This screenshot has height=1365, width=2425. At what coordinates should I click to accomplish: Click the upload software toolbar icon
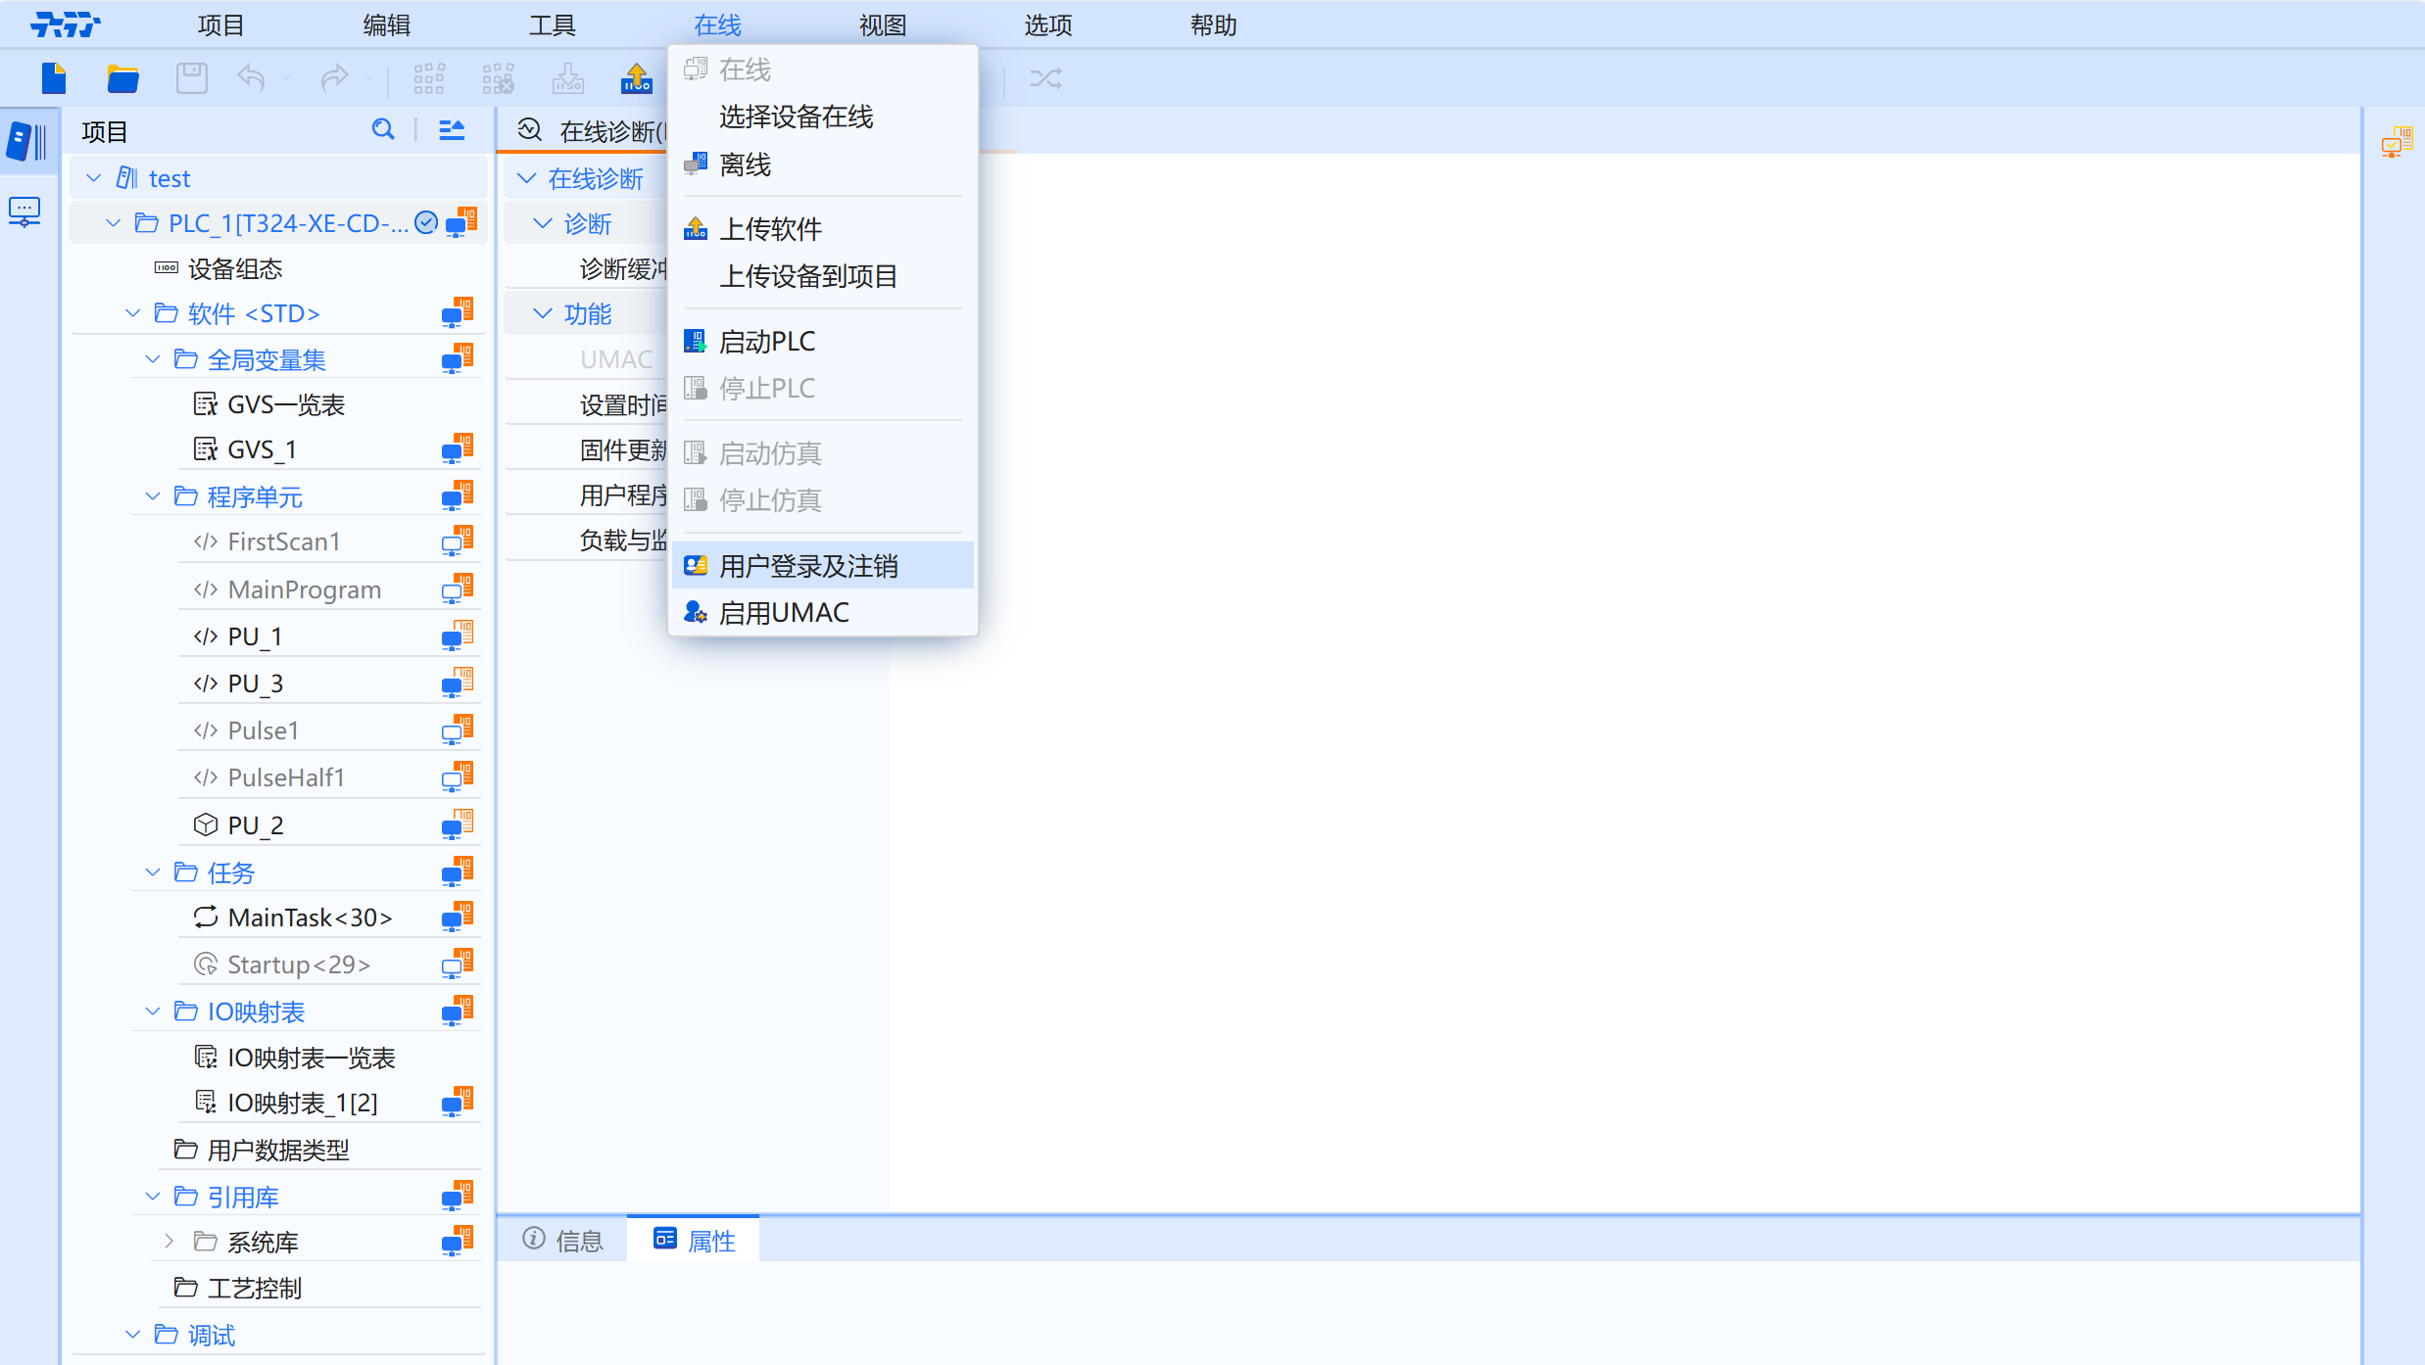637,78
